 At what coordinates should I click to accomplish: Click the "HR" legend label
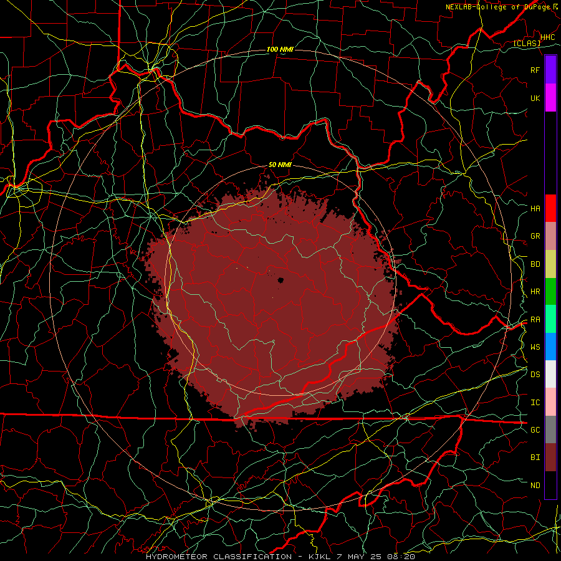(x=535, y=292)
